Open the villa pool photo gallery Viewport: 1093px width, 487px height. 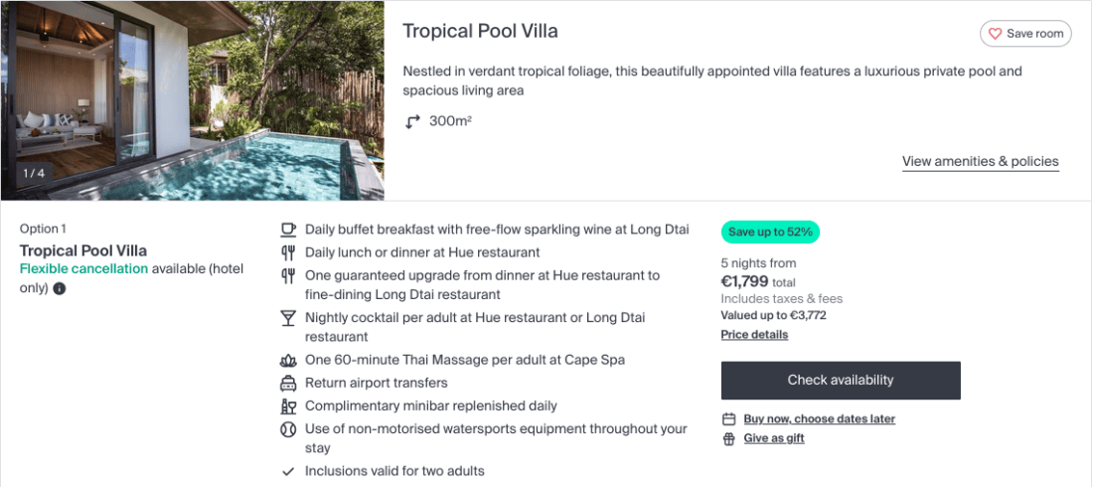(x=192, y=100)
